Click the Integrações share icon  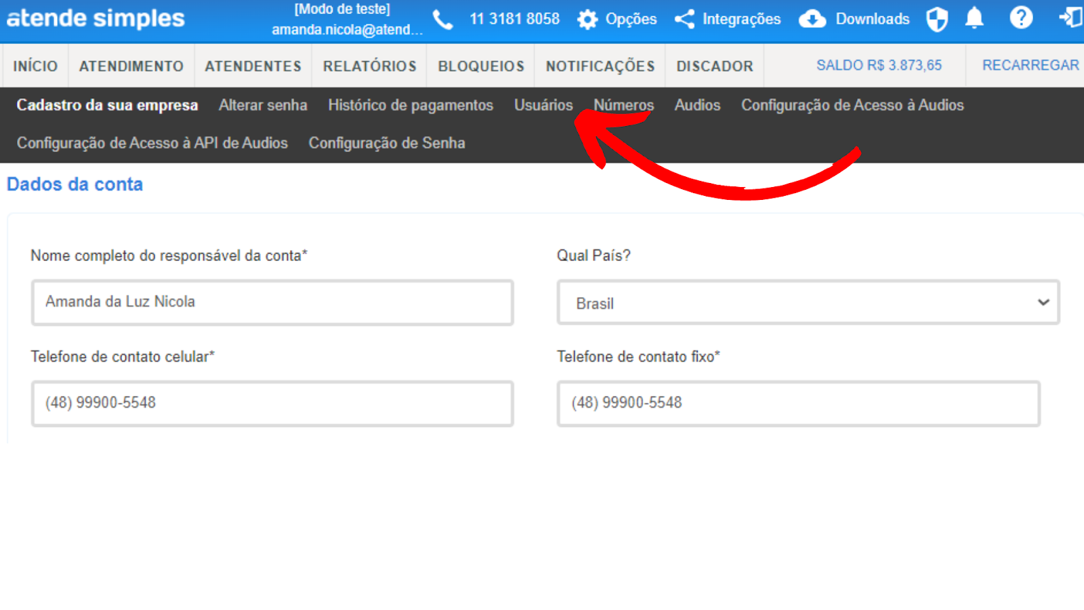[x=684, y=19]
